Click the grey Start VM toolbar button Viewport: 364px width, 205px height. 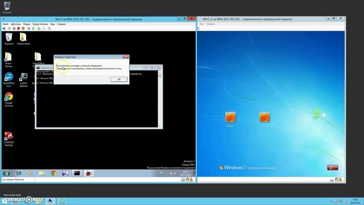click(9, 28)
